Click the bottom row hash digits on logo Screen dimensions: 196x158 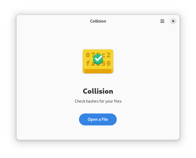click(98, 63)
